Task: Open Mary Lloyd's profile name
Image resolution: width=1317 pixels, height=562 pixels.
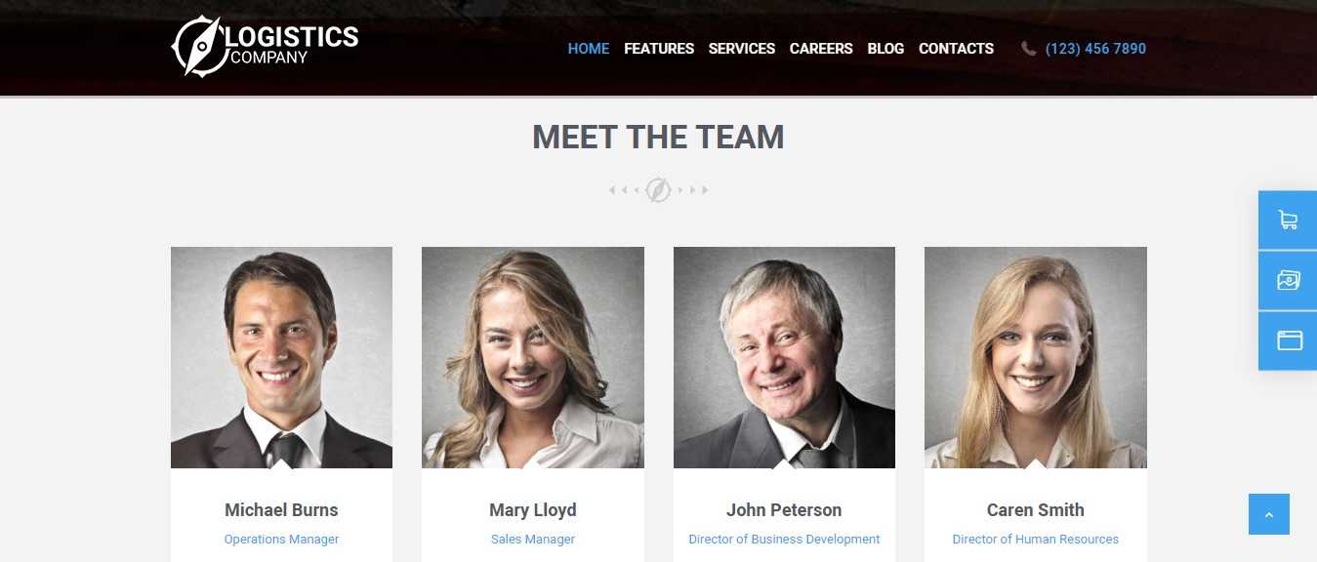Action: pyautogui.click(x=533, y=510)
